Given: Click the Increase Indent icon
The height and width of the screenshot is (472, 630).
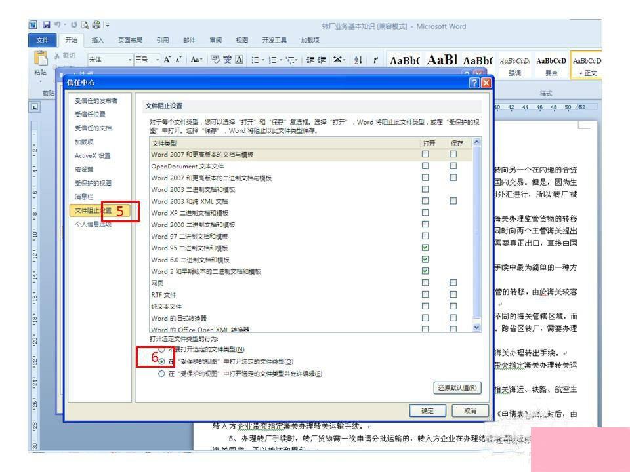Looking at the screenshot, I should point(322,60).
